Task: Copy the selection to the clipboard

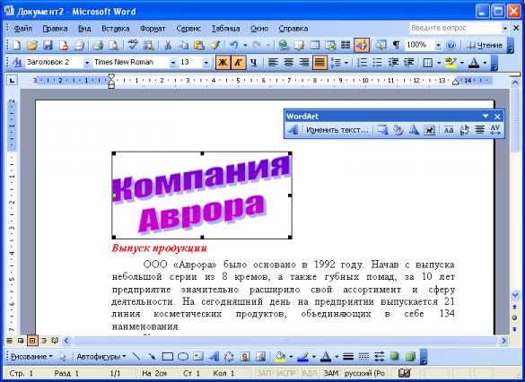Action: point(183,45)
